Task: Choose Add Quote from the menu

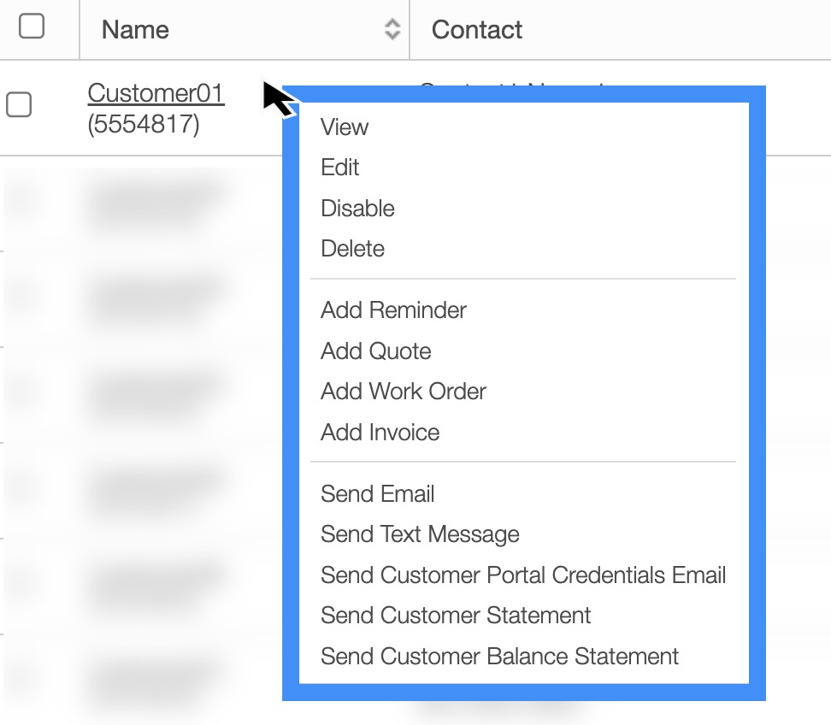Action: [375, 351]
